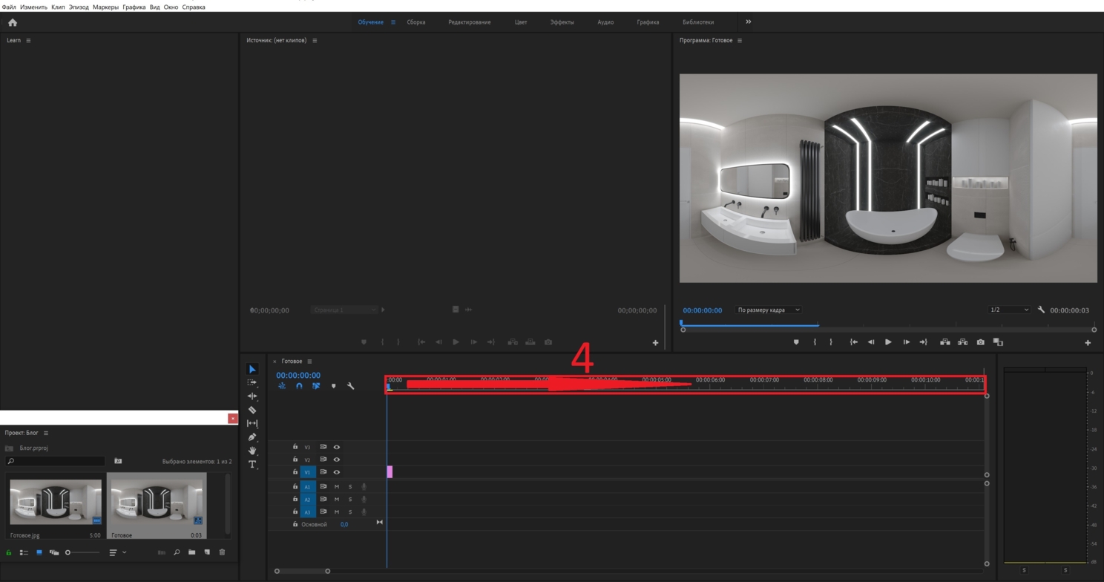Click the New Item icon in Project panel
The width and height of the screenshot is (1104, 582).
click(207, 552)
